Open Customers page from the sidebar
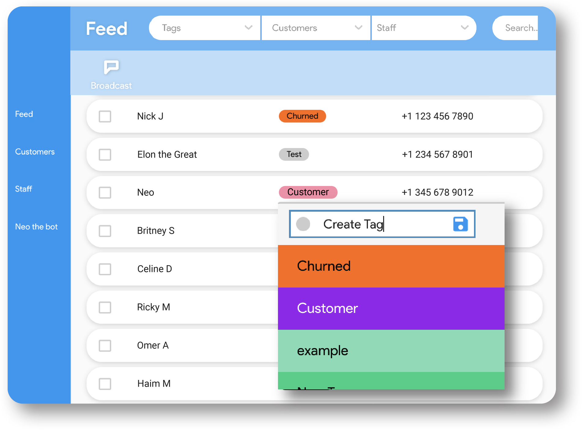 tap(35, 152)
